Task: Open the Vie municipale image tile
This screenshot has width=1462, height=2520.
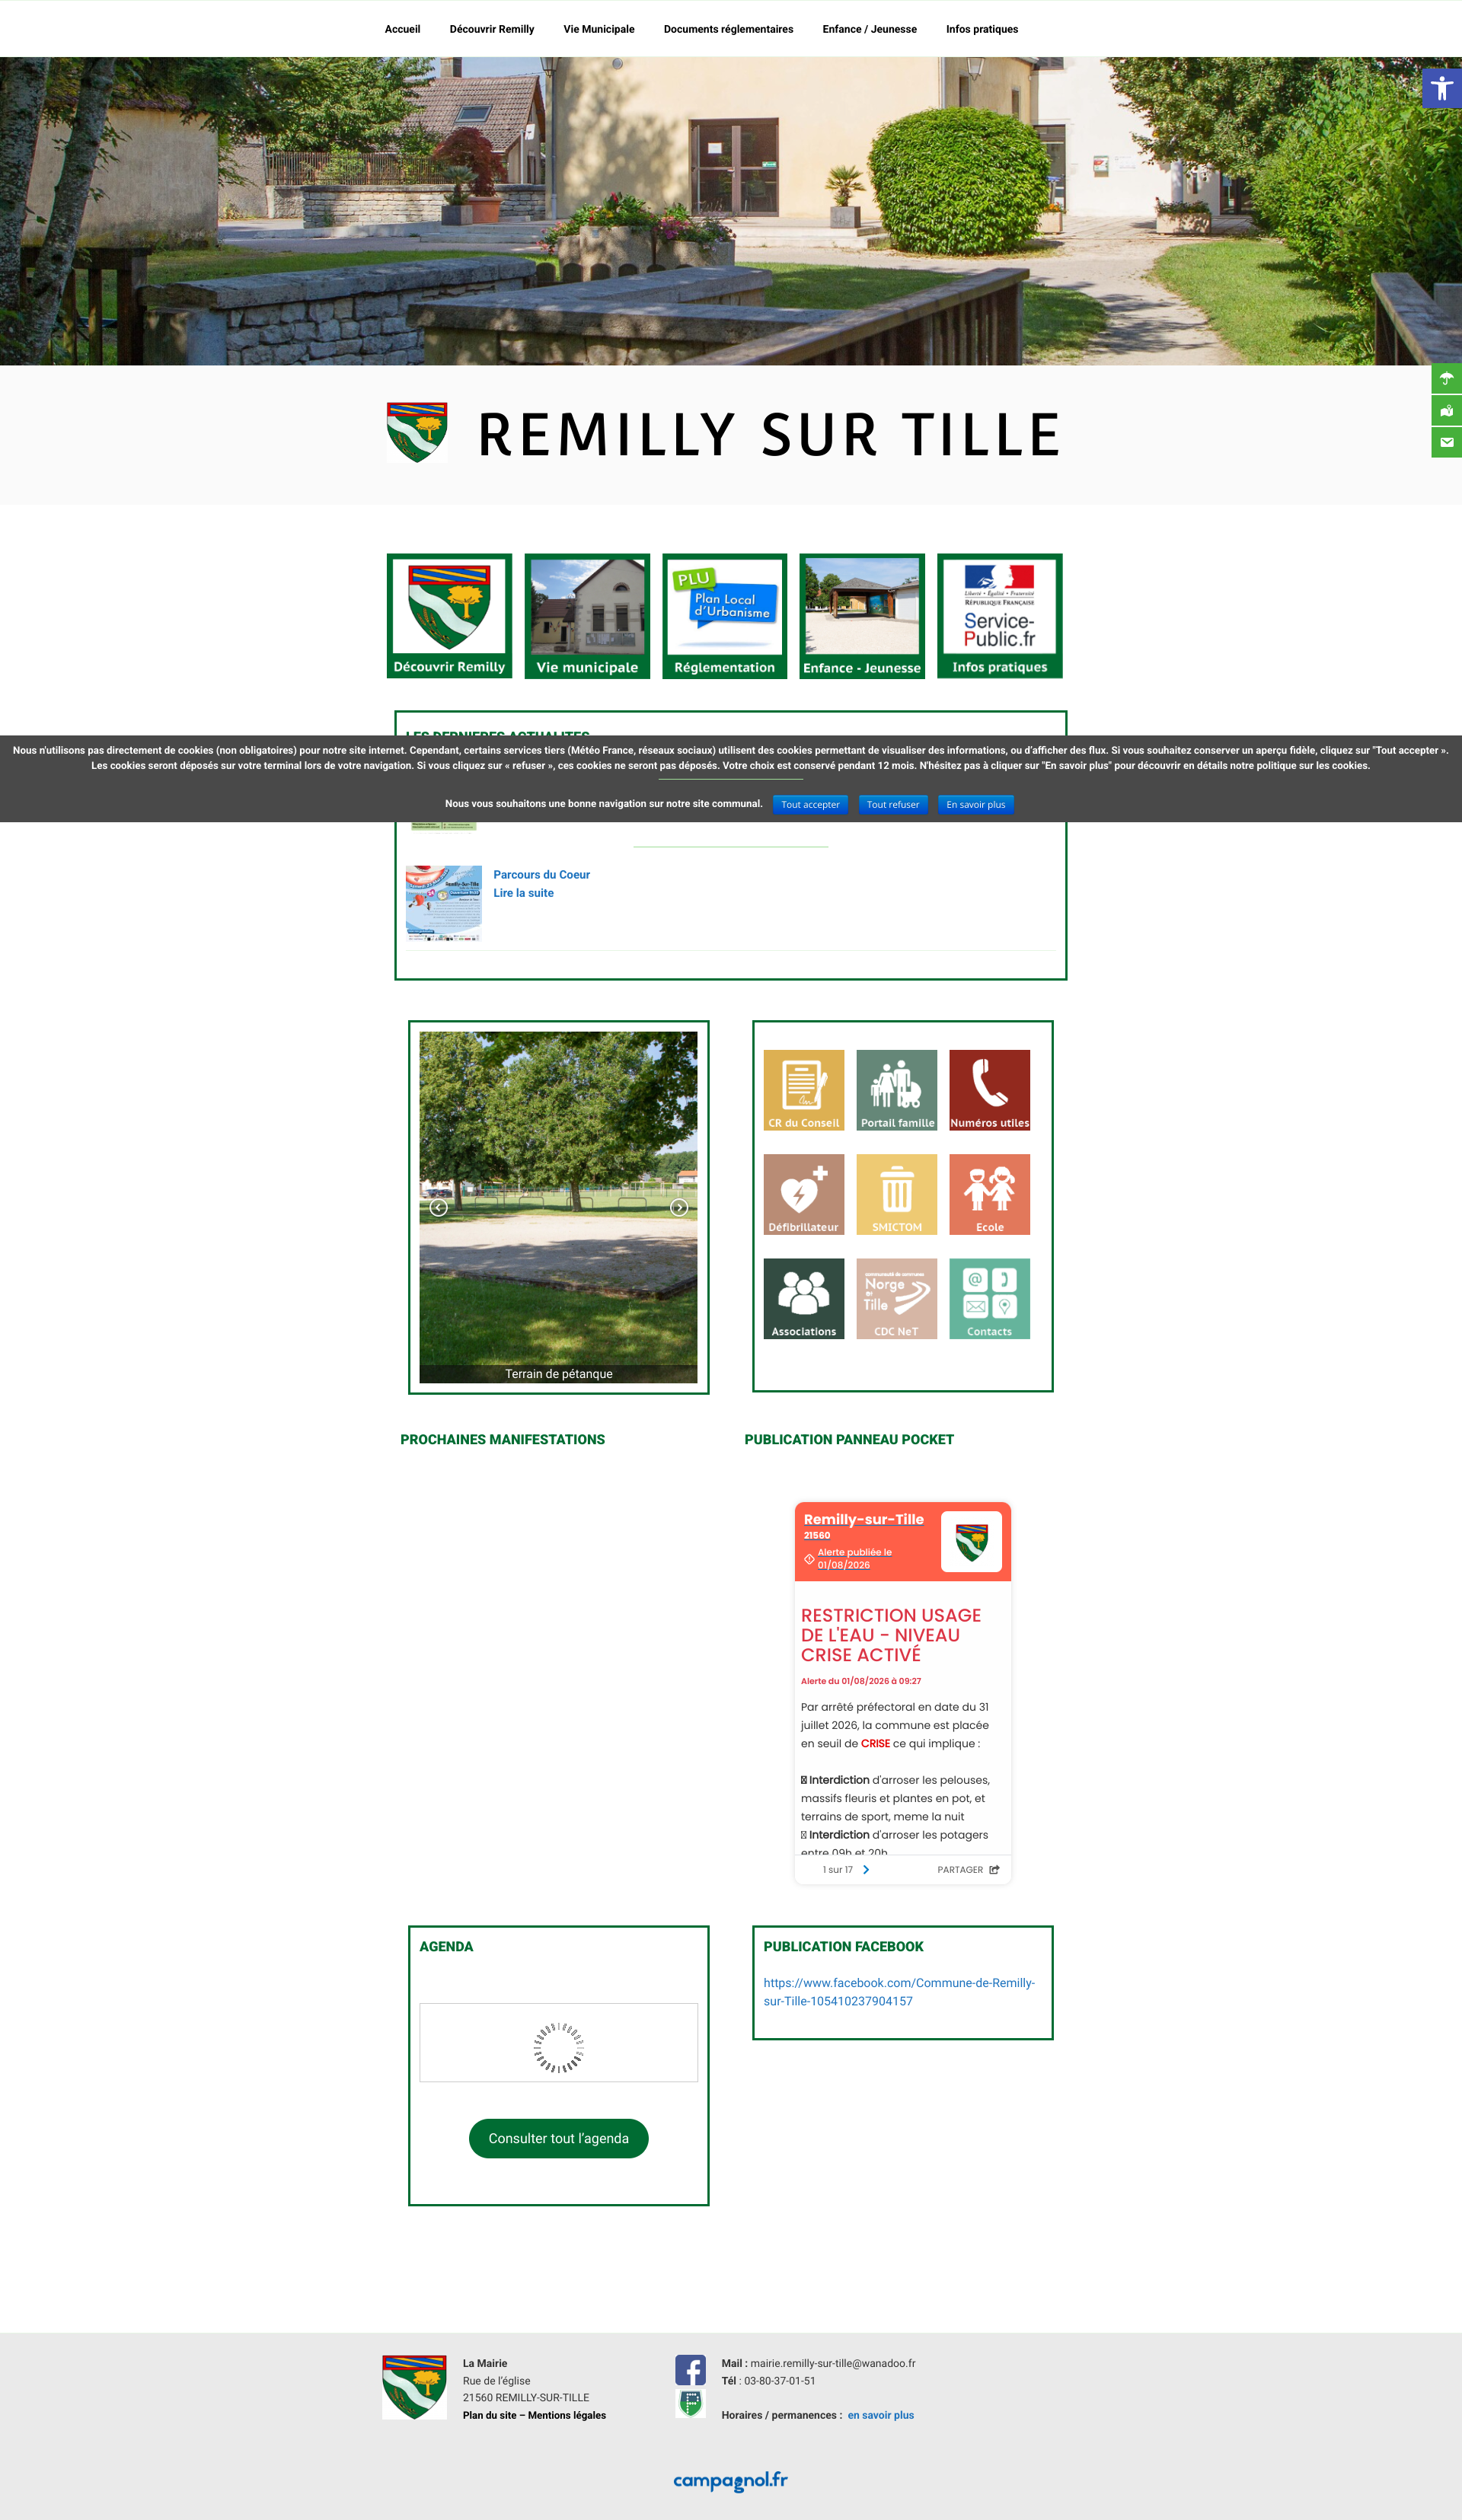Action: [x=587, y=615]
